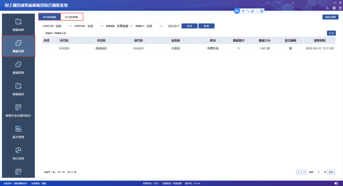Viewport: 343px width, 186px height.
Task: Click the 县名称 column header
Action: [x=175, y=40]
